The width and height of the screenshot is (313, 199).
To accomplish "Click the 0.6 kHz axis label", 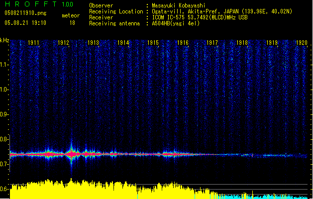I will 4,189.
